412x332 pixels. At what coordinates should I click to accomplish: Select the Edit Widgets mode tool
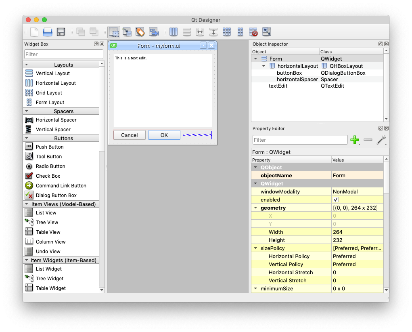click(x=114, y=32)
